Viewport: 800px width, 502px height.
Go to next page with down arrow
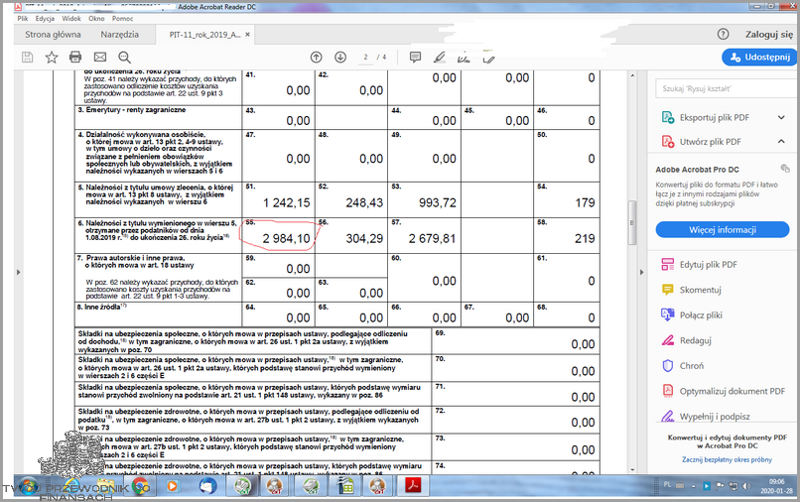pyautogui.click(x=340, y=58)
